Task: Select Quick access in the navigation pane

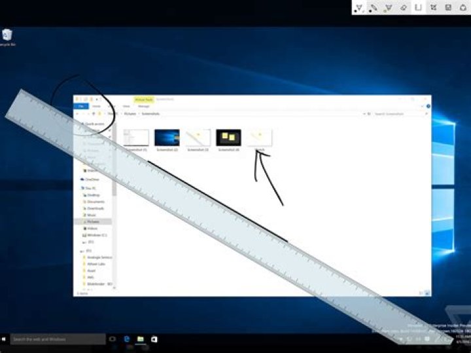Action: pyautogui.click(x=93, y=124)
